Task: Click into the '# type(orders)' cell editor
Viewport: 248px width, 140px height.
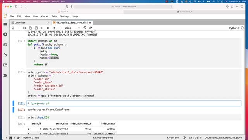Action: 134,103
